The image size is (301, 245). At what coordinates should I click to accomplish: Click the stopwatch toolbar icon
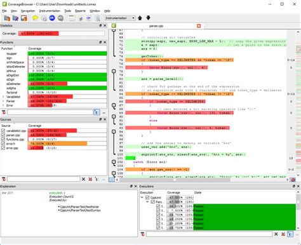[44, 18]
